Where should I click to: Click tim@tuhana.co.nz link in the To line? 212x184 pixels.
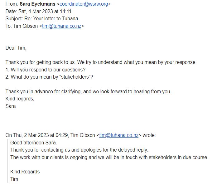click(x=62, y=26)
